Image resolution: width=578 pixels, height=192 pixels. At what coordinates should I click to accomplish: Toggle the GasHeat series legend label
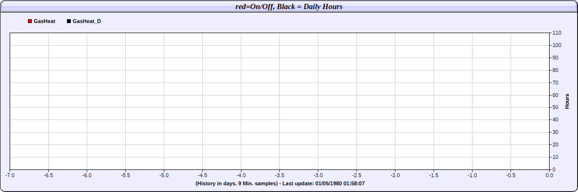tap(44, 22)
